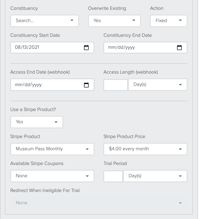Open the Trial Period unit Day(s) dropdown

155,176
